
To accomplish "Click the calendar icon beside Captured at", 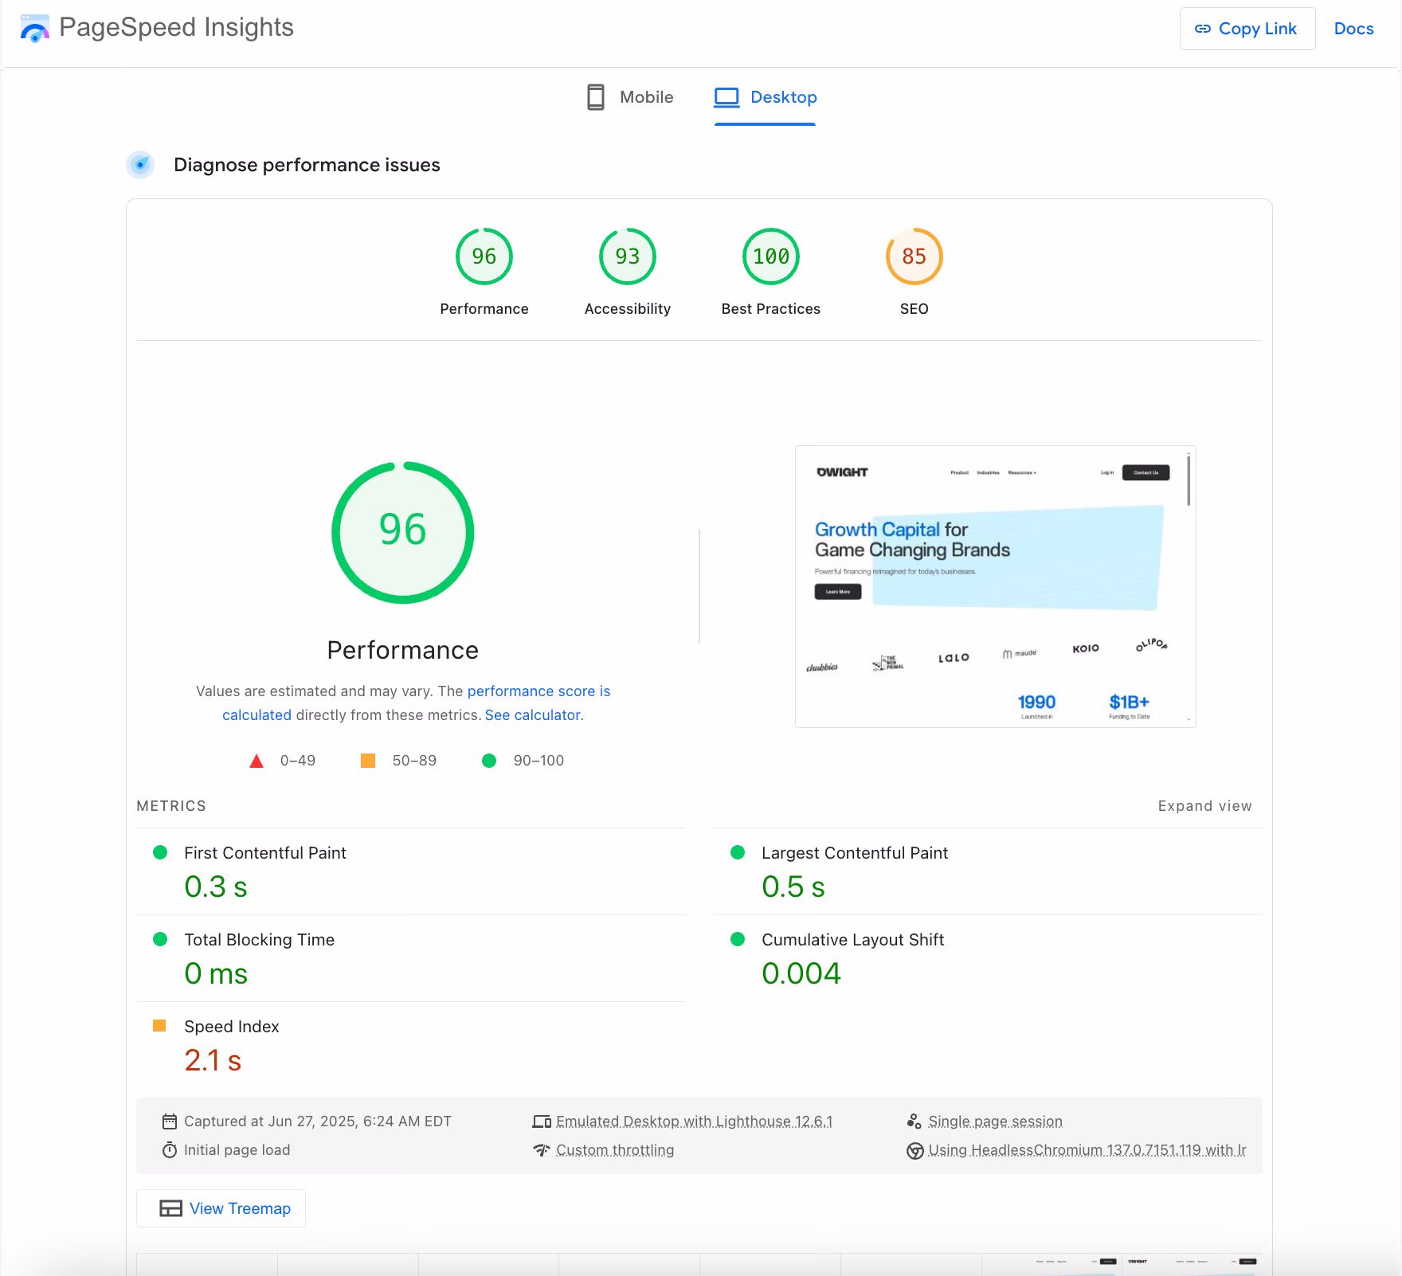I will [170, 1121].
